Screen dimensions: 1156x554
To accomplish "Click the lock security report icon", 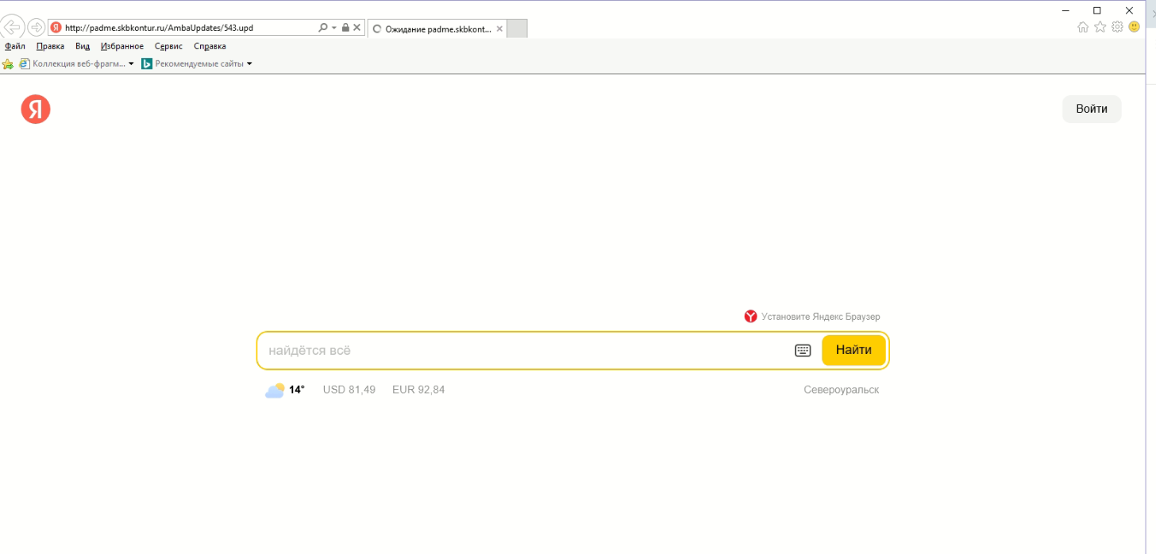I will 345,27.
